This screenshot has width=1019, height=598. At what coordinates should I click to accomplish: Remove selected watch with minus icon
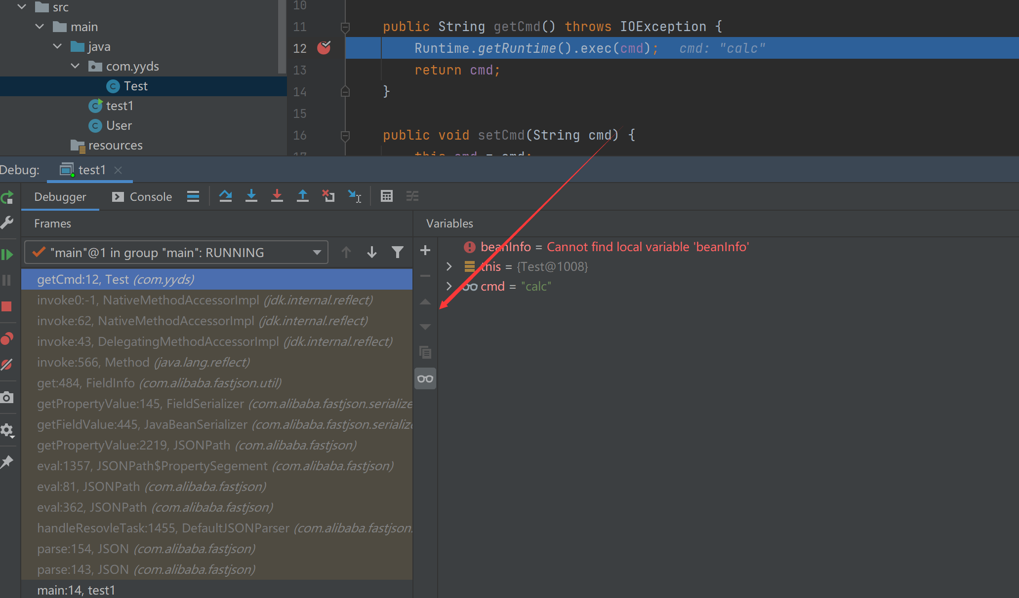[425, 276]
